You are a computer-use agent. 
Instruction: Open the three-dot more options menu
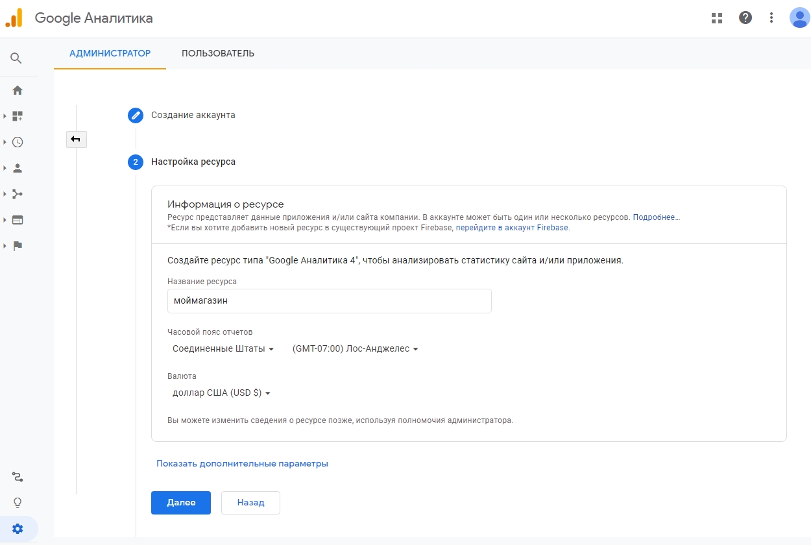tap(771, 18)
